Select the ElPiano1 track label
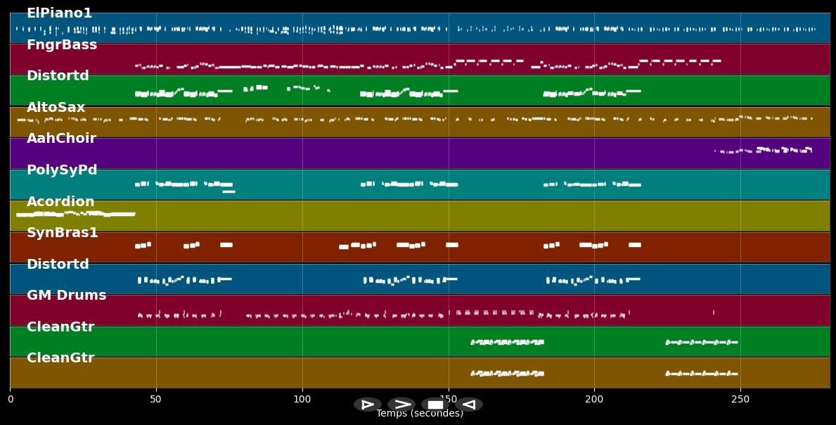 (59, 13)
